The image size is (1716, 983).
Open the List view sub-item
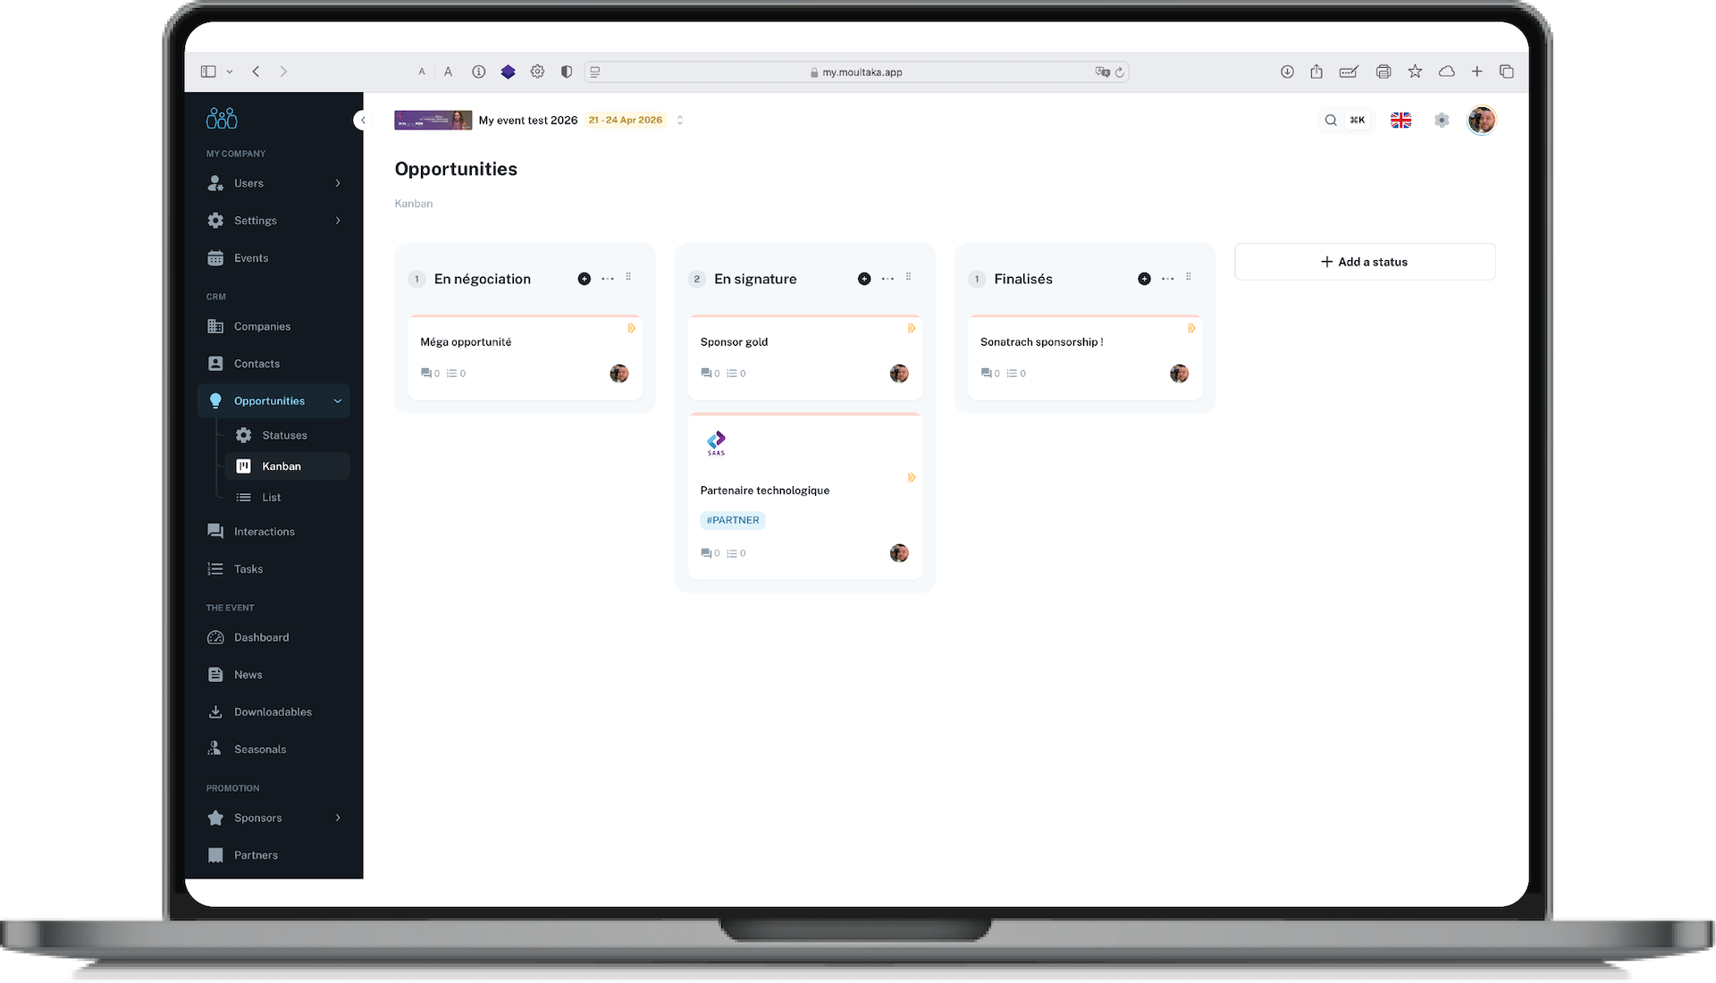tap(287, 498)
